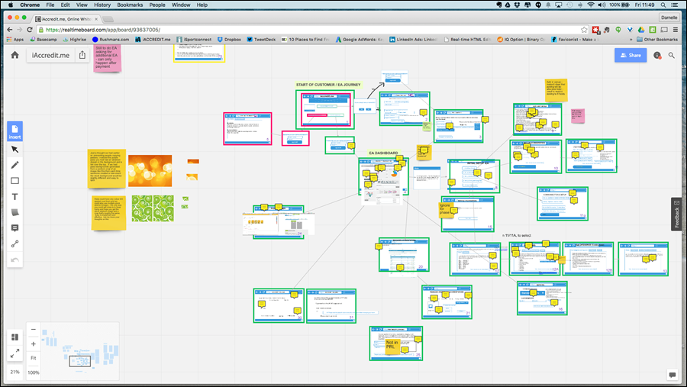Open Spotlight search in menu bar
The height and width of the screenshot is (387, 687).
coord(663,5)
